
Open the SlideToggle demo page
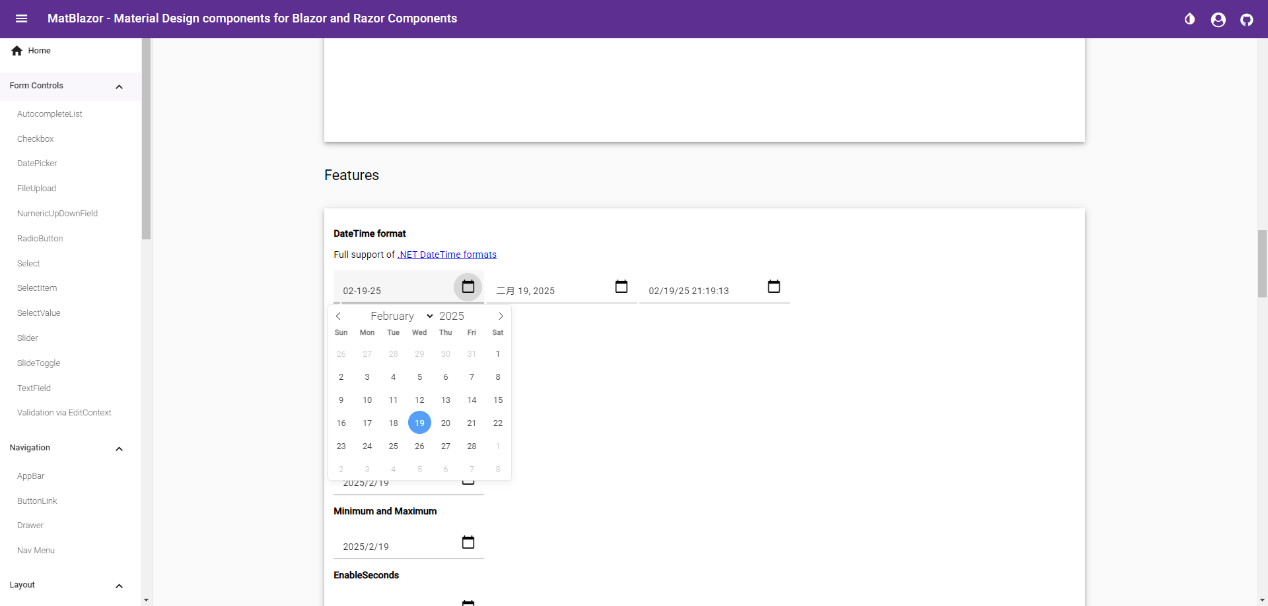(38, 363)
